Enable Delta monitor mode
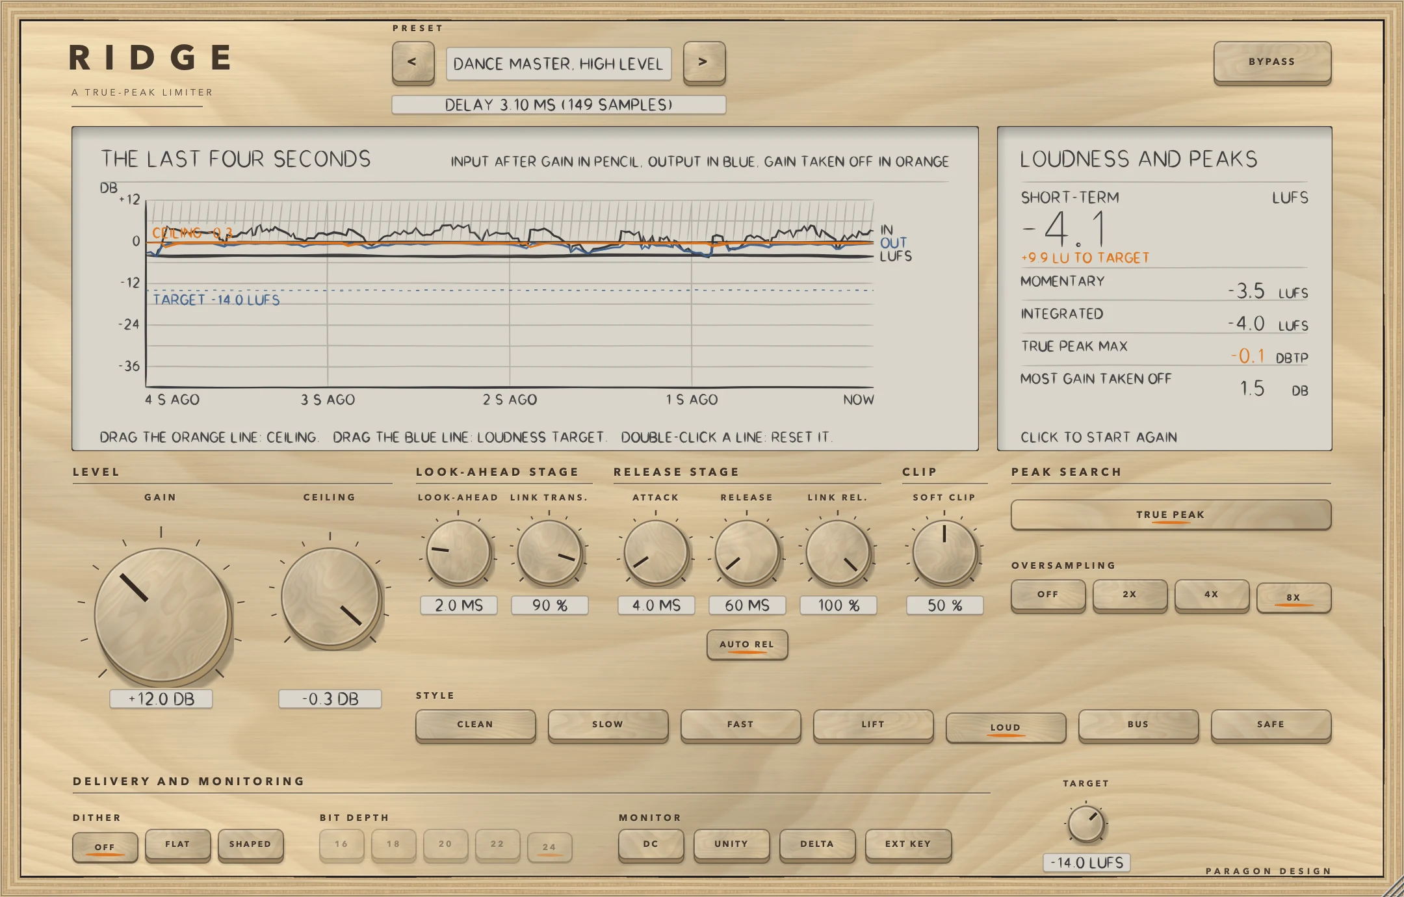The image size is (1404, 897). pyautogui.click(x=817, y=844)
